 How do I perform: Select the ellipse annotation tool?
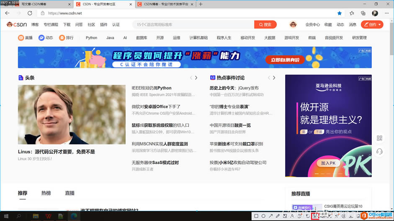coord(263,216)
